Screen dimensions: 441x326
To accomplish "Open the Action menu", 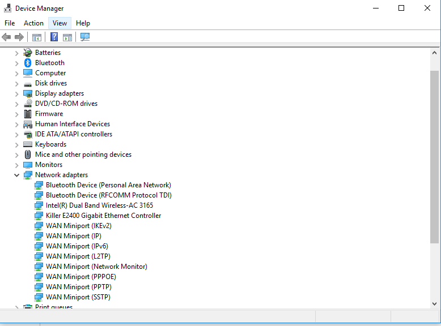I will click(33, 23).
